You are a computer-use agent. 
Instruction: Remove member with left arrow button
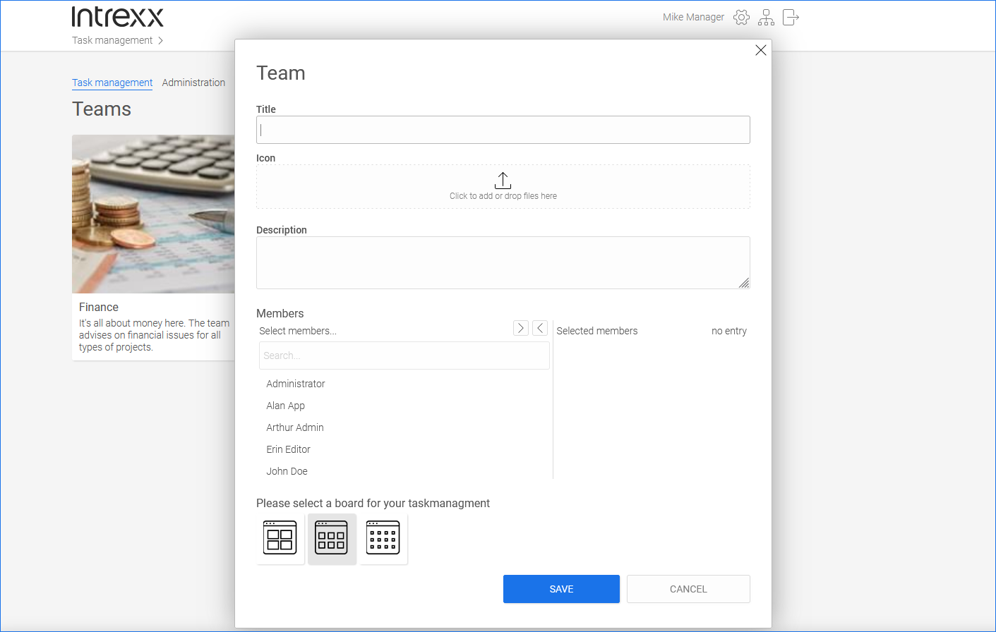[x=540, y=328]
